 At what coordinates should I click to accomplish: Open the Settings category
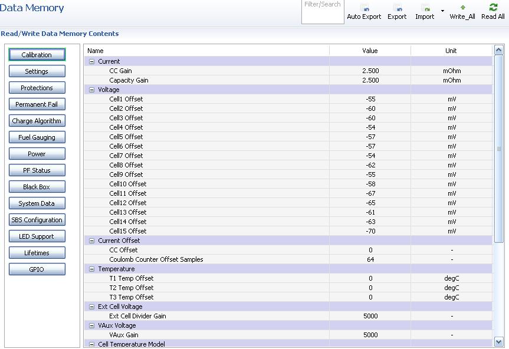(x=37, y=71)
